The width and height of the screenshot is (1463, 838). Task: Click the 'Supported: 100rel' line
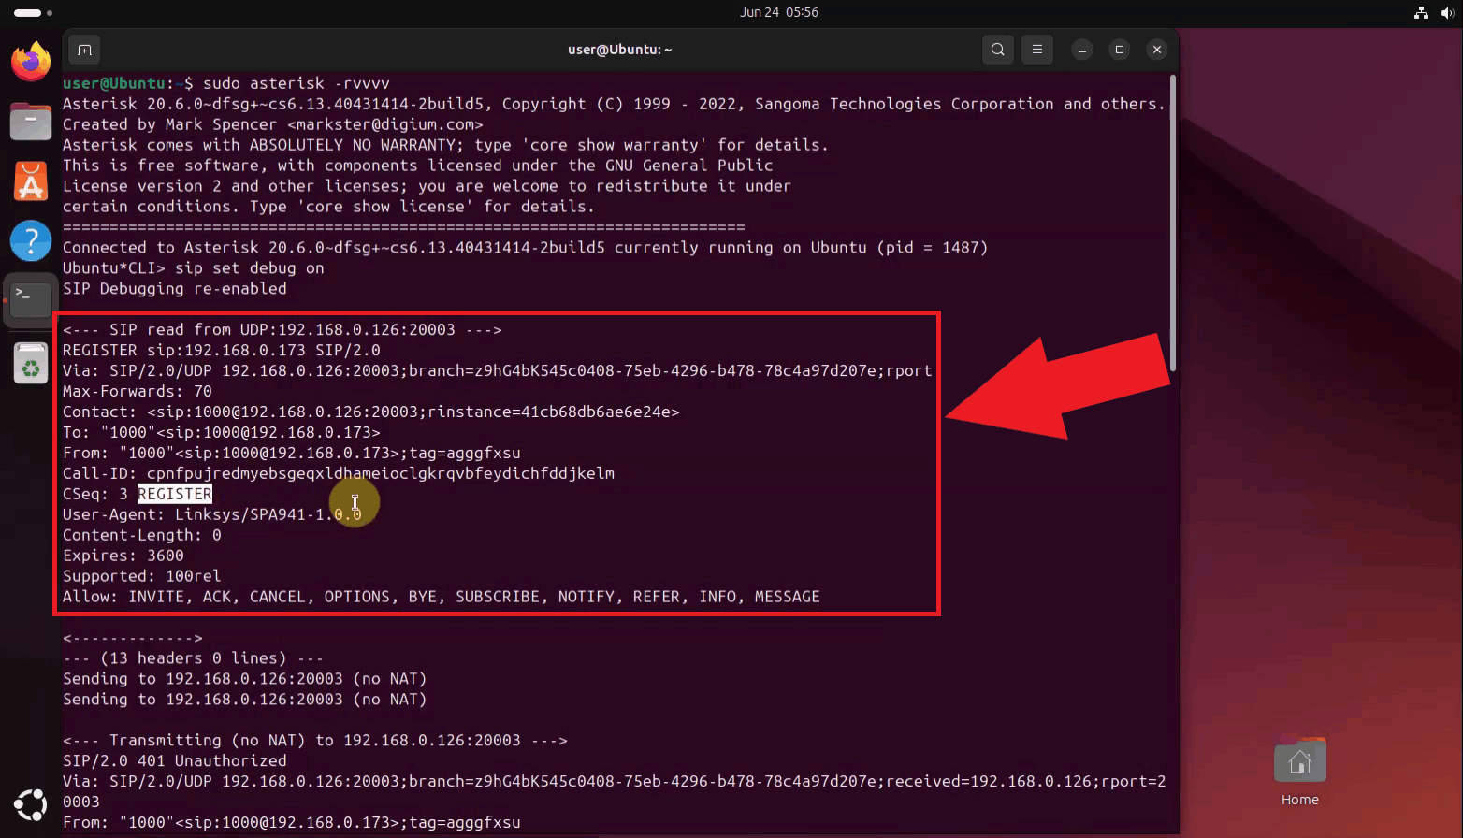pyautogui.click(x=142, y=577)
